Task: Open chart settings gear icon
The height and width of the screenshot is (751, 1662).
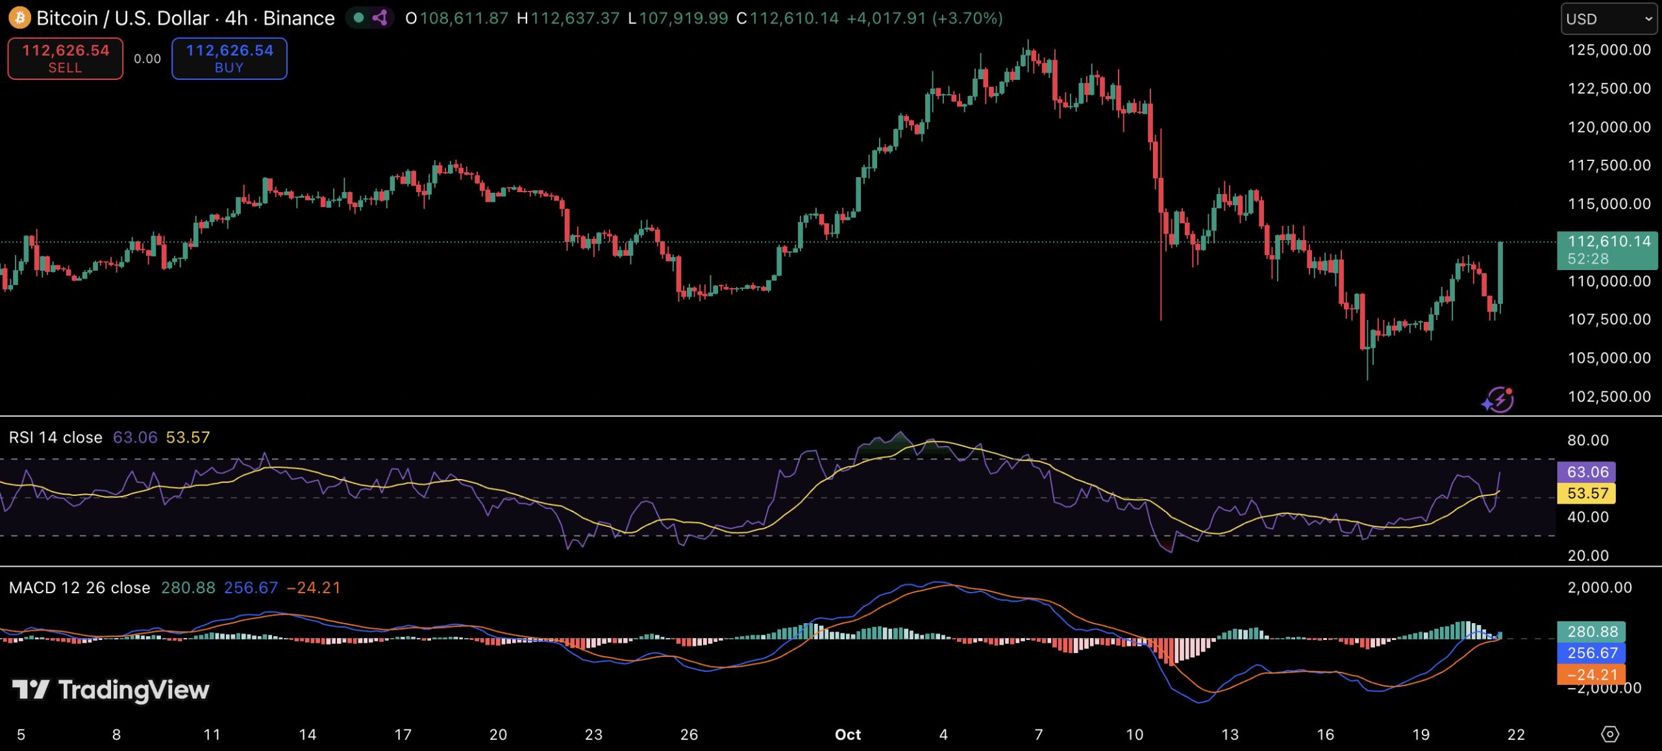Action: click(1610, 734)
